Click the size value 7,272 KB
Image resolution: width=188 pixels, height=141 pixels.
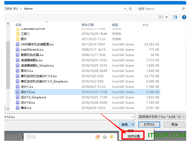(153, 60)
